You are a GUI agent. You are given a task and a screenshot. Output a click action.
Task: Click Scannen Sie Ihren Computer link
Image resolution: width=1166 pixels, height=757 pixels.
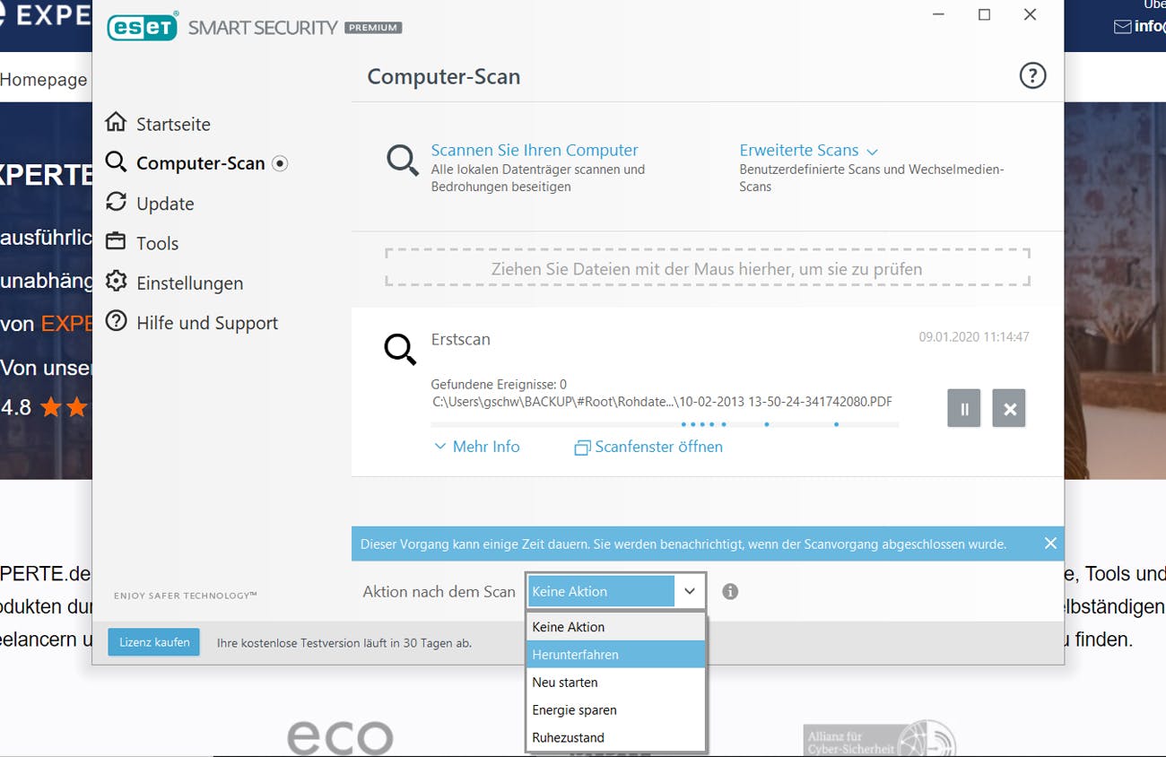coord(535,150)
